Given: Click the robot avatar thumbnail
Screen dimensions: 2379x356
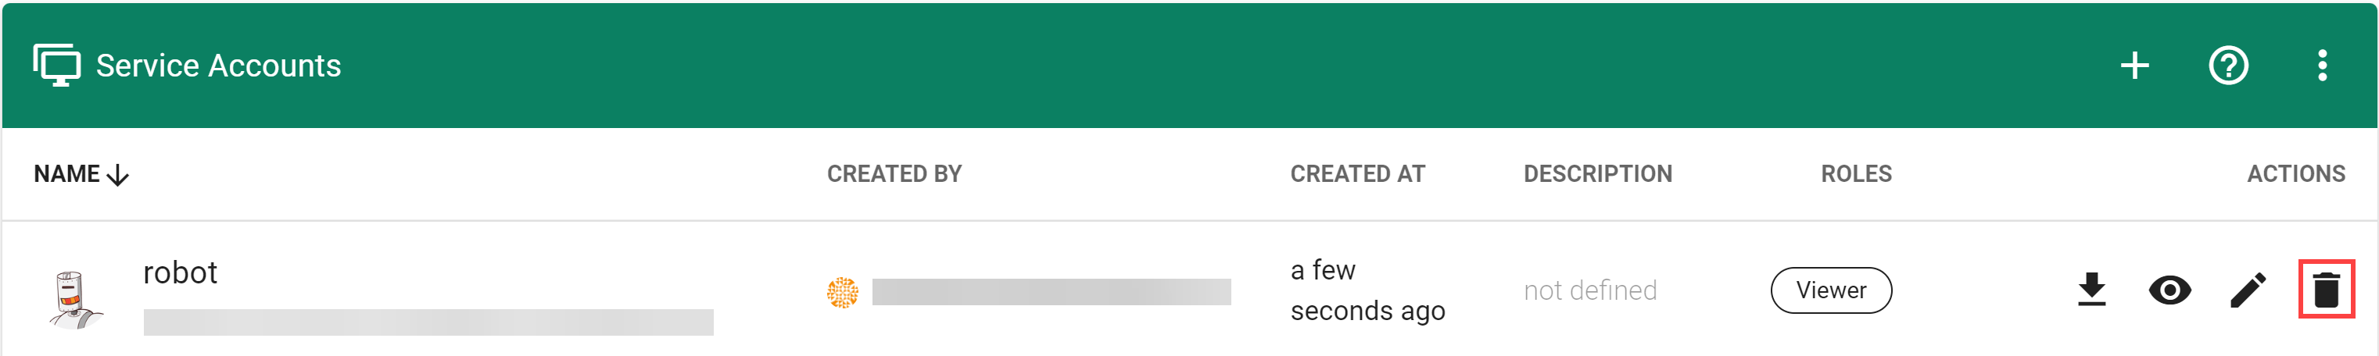Looking at the screenshot, I should coord(75,298).
